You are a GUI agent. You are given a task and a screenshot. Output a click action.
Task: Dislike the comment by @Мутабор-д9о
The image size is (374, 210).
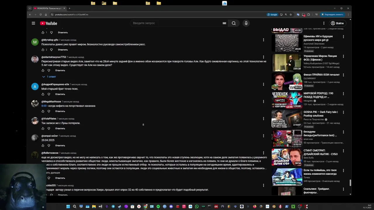tap(51, 50)
